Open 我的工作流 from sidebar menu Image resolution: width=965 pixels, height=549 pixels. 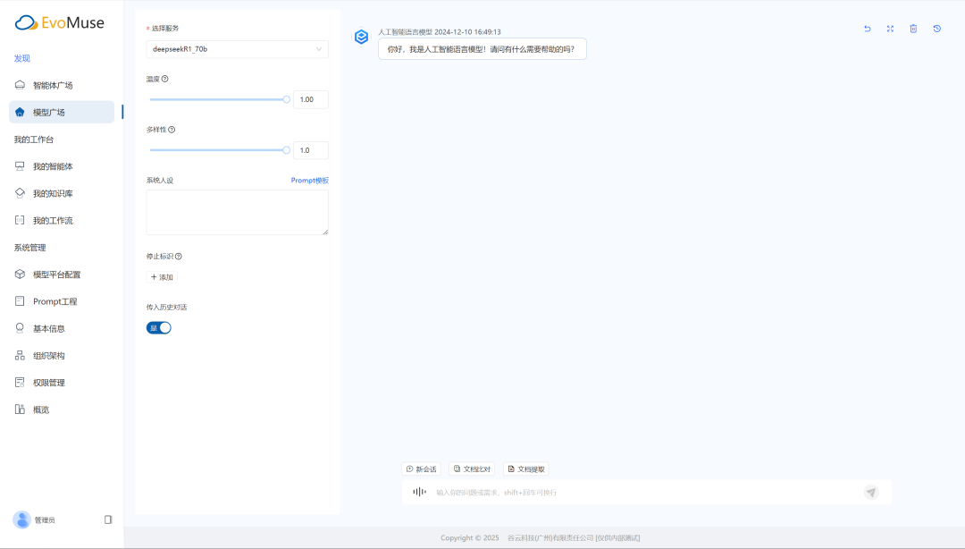(x=53, y=221)
